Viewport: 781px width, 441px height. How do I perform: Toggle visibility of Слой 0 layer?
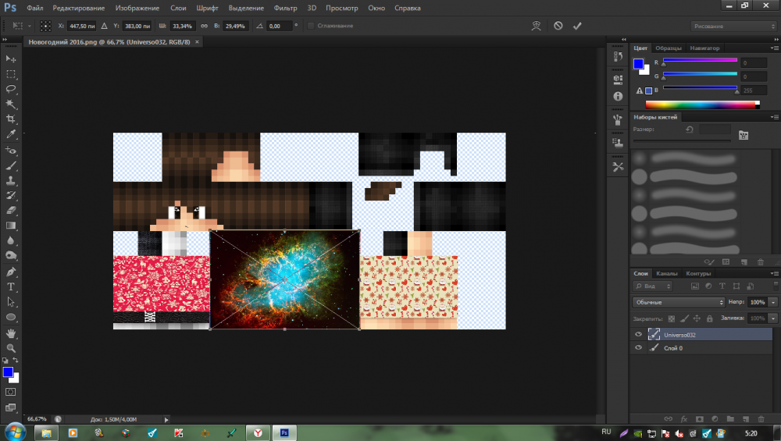[639, 348]
